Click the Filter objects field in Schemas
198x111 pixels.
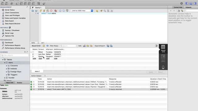point(15,55)
